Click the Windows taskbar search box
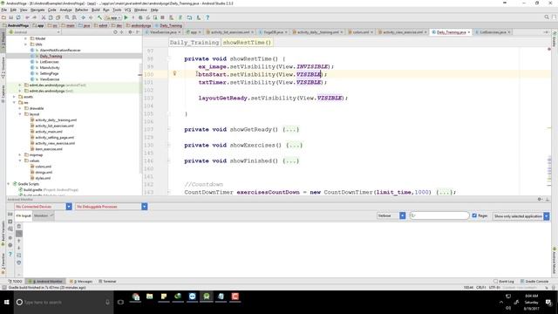 [x=64, y=303]
